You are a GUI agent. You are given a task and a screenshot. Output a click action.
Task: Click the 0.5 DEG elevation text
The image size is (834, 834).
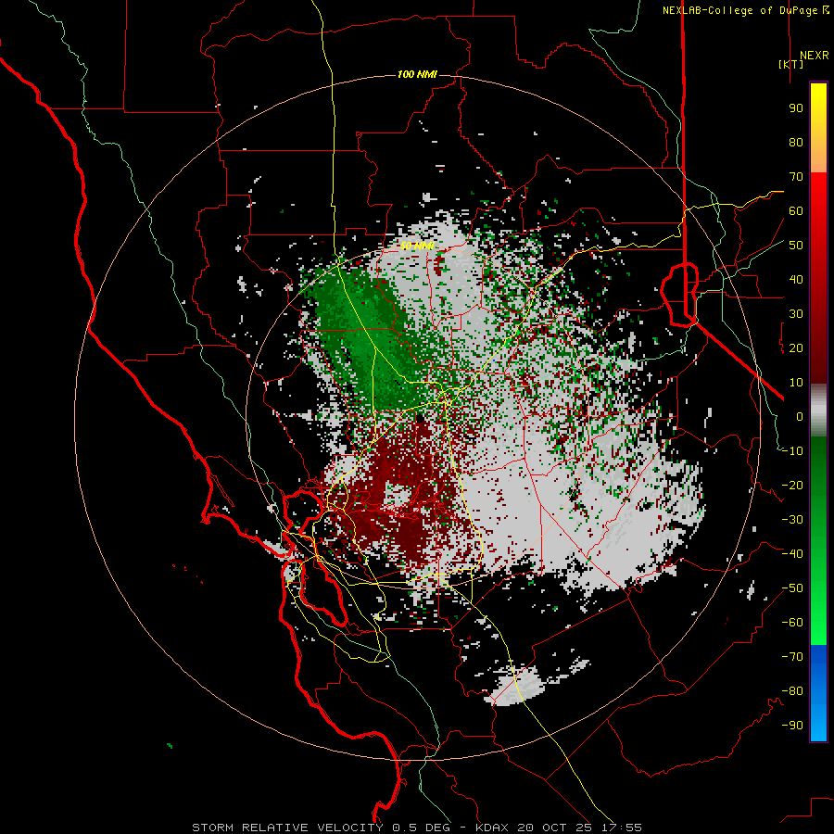422,828
